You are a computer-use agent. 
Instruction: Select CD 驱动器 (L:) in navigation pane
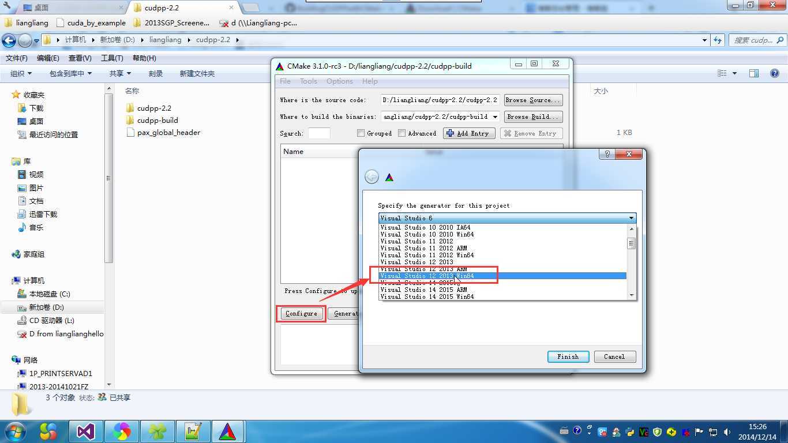pos(46,320)
